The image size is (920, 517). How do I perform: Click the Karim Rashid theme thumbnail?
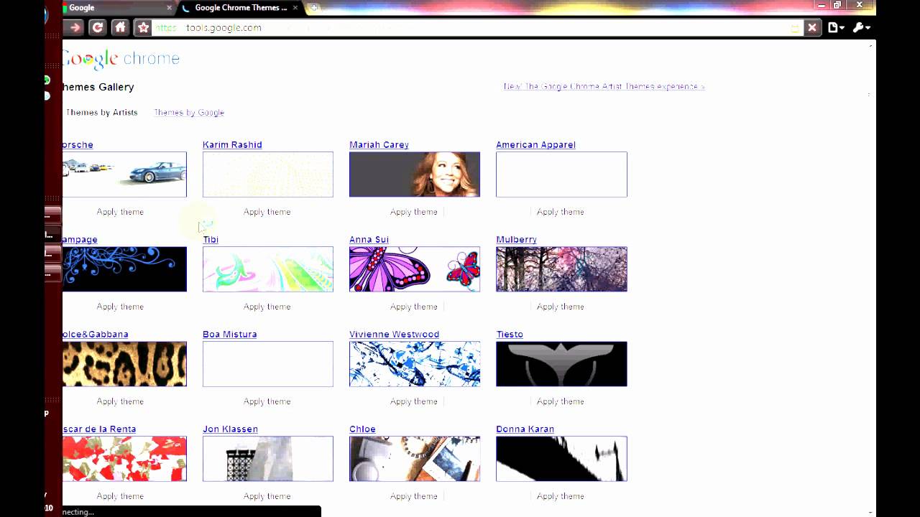pyautogui.click(x=268, y=174)
